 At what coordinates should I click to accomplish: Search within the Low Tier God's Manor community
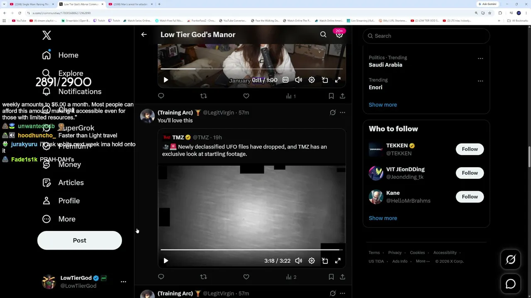[323, 35]
